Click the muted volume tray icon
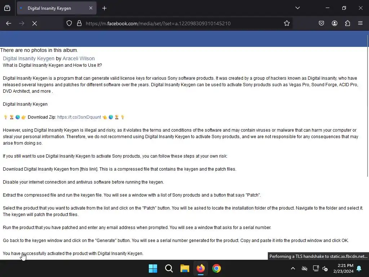The height and width of the screenshot is (277, 369). pyautogui.click(x=325, y=268)
